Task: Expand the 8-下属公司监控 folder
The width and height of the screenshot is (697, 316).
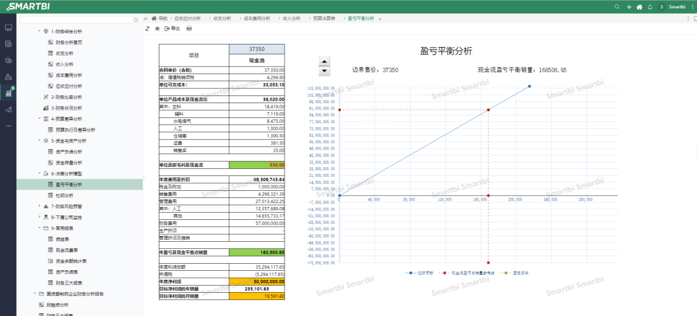Action: [39, 217]
